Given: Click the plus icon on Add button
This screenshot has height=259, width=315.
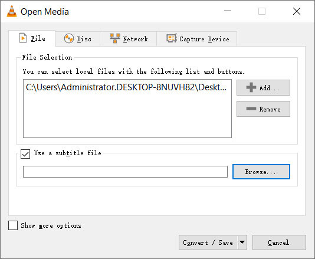Looking at the screenshot, I should coord(251,87).
